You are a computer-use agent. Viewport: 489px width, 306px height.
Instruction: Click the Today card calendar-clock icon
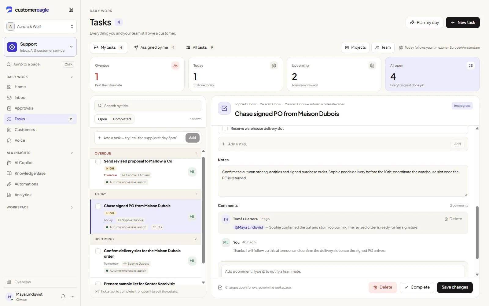274,65
